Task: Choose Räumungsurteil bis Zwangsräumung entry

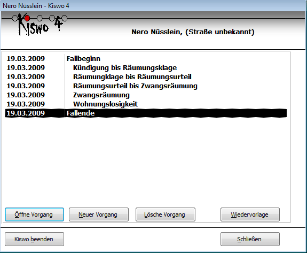Action: coord(146,86)
